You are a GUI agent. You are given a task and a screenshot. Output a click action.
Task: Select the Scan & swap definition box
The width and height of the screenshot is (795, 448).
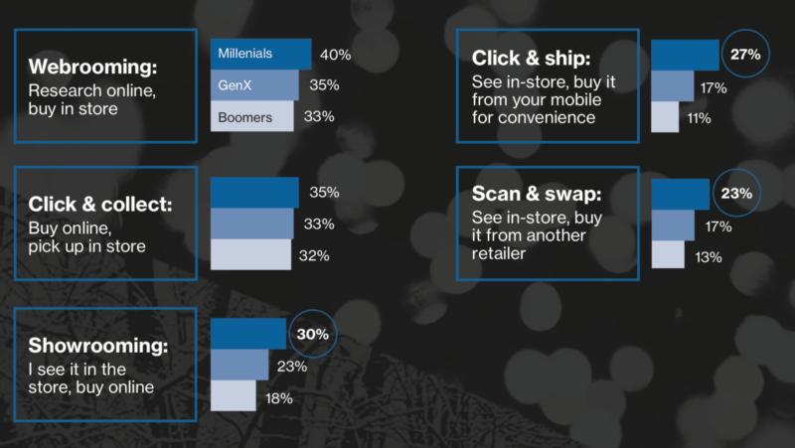point(548,224)
